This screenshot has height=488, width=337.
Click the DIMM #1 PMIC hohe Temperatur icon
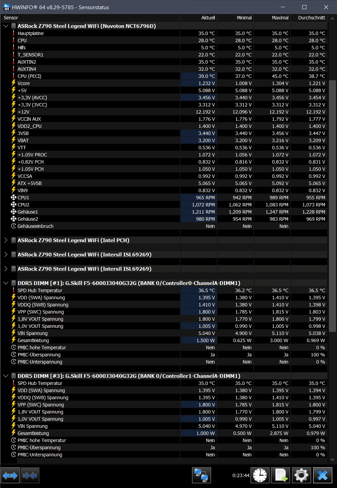[x=14, y=348]
